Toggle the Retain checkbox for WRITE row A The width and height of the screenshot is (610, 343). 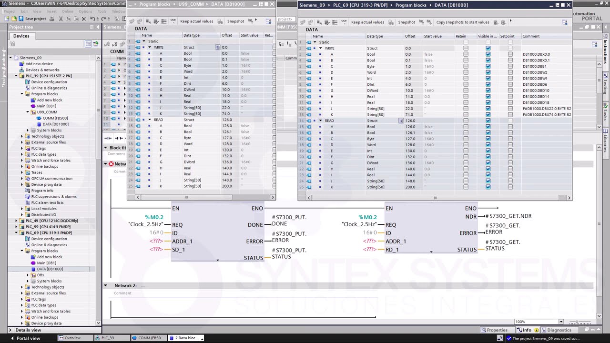466,54
